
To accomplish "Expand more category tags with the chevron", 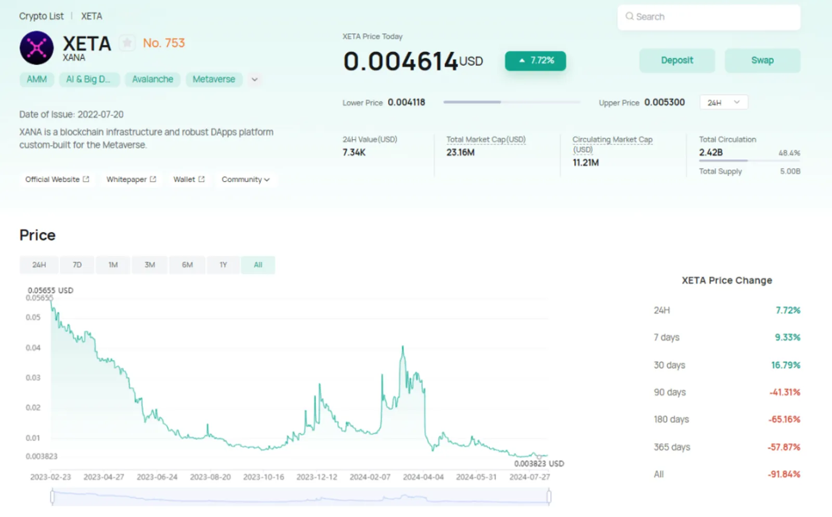I will [x=255, y=80].
